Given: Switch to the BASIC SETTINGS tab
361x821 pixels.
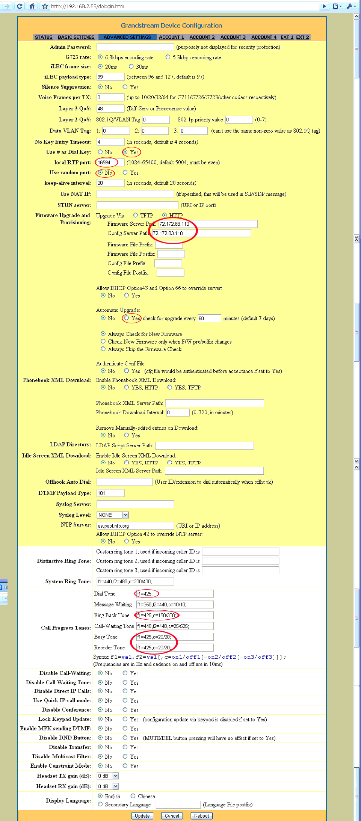Looking at the screenshot, I should (x=76, y=37).
